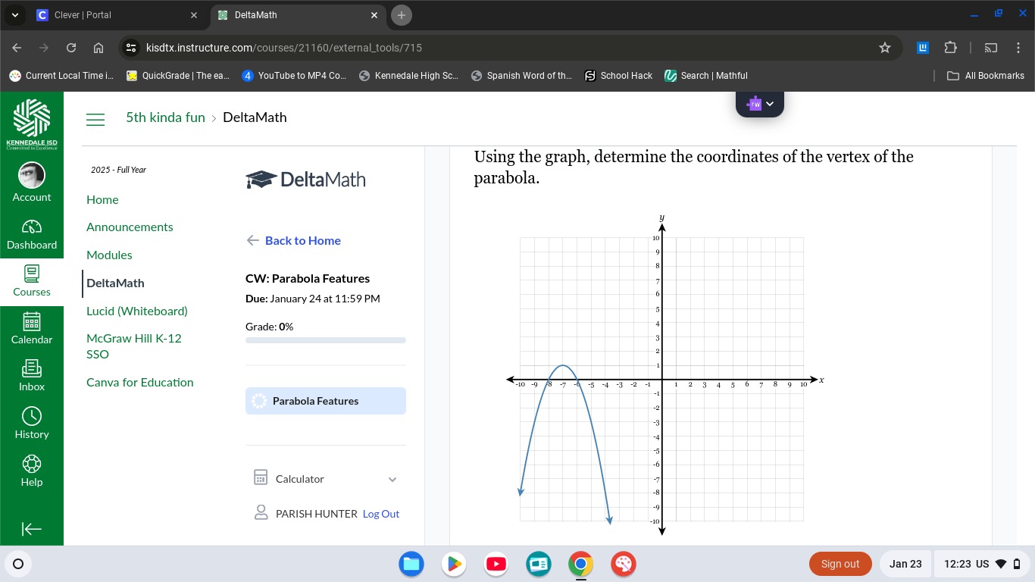Click the address bar URL
The image size is (1035, 582).
pyautogui.click(x=283, y=48)
